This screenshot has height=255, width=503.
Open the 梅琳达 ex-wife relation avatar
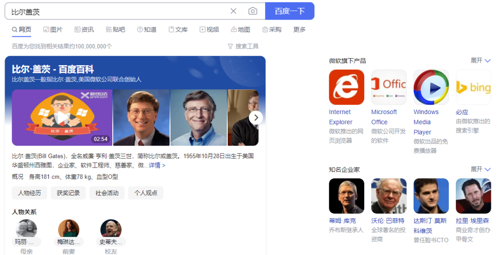68,229
